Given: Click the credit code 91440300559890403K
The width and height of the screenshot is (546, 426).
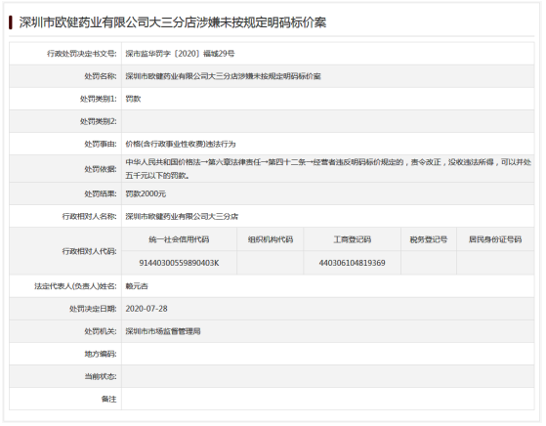Looking at the screenshot, I should (179, 263).
